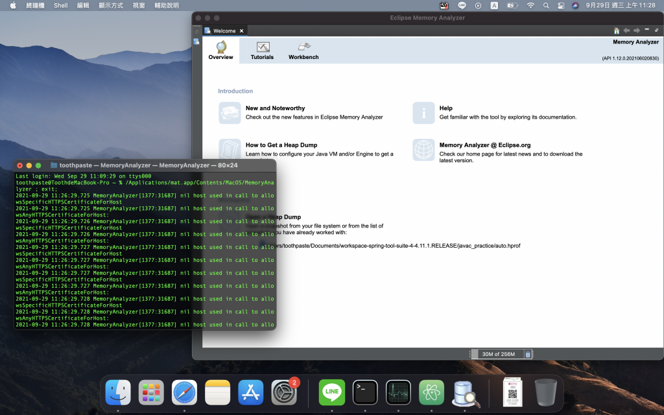This screenshot has width=664, height=415.
Task: Open Launchpad from the Dock
Action: point(151,392)
